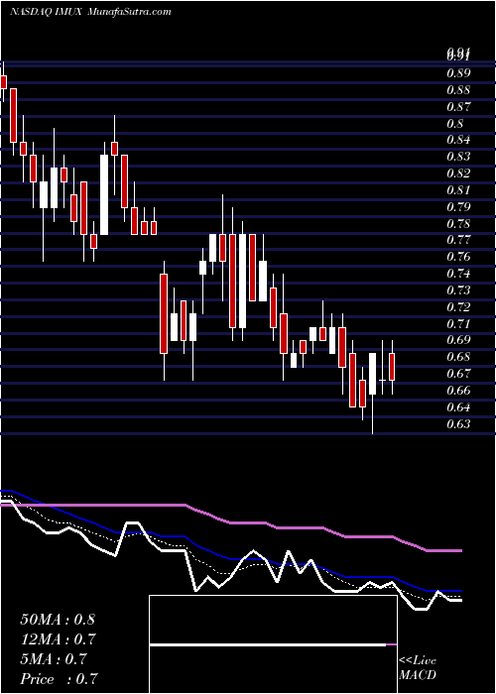Click the 0.83 price axis label
The height and width of the screenshot is (694, 496).
click(457, 157)
